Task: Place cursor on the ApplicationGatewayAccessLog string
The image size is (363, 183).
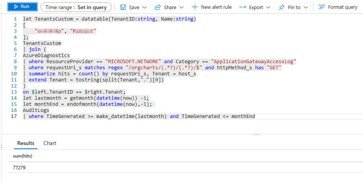Action: click(x=253, y=61)
